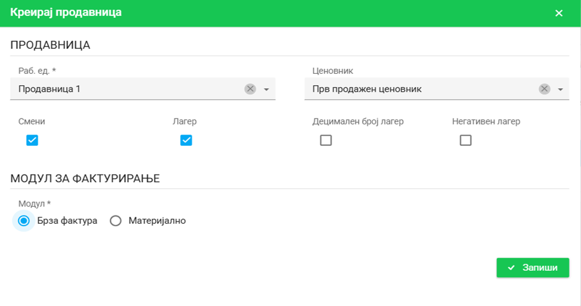This screenshot has height=306, width=581.
Task: Click the Раб. ед. field label
Action: pyautogui.click(x=33, y=71)
